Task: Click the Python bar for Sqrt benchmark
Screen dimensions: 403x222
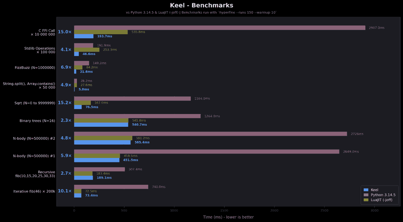Action: 132,99
